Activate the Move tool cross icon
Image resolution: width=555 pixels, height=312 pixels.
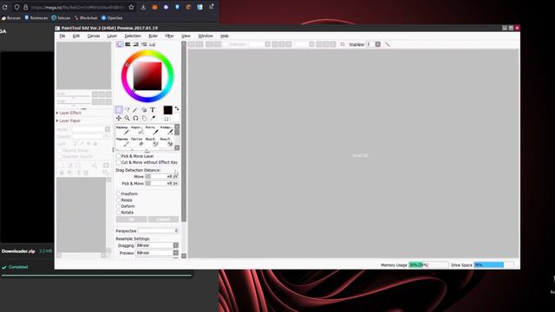(x=119, y=118)
